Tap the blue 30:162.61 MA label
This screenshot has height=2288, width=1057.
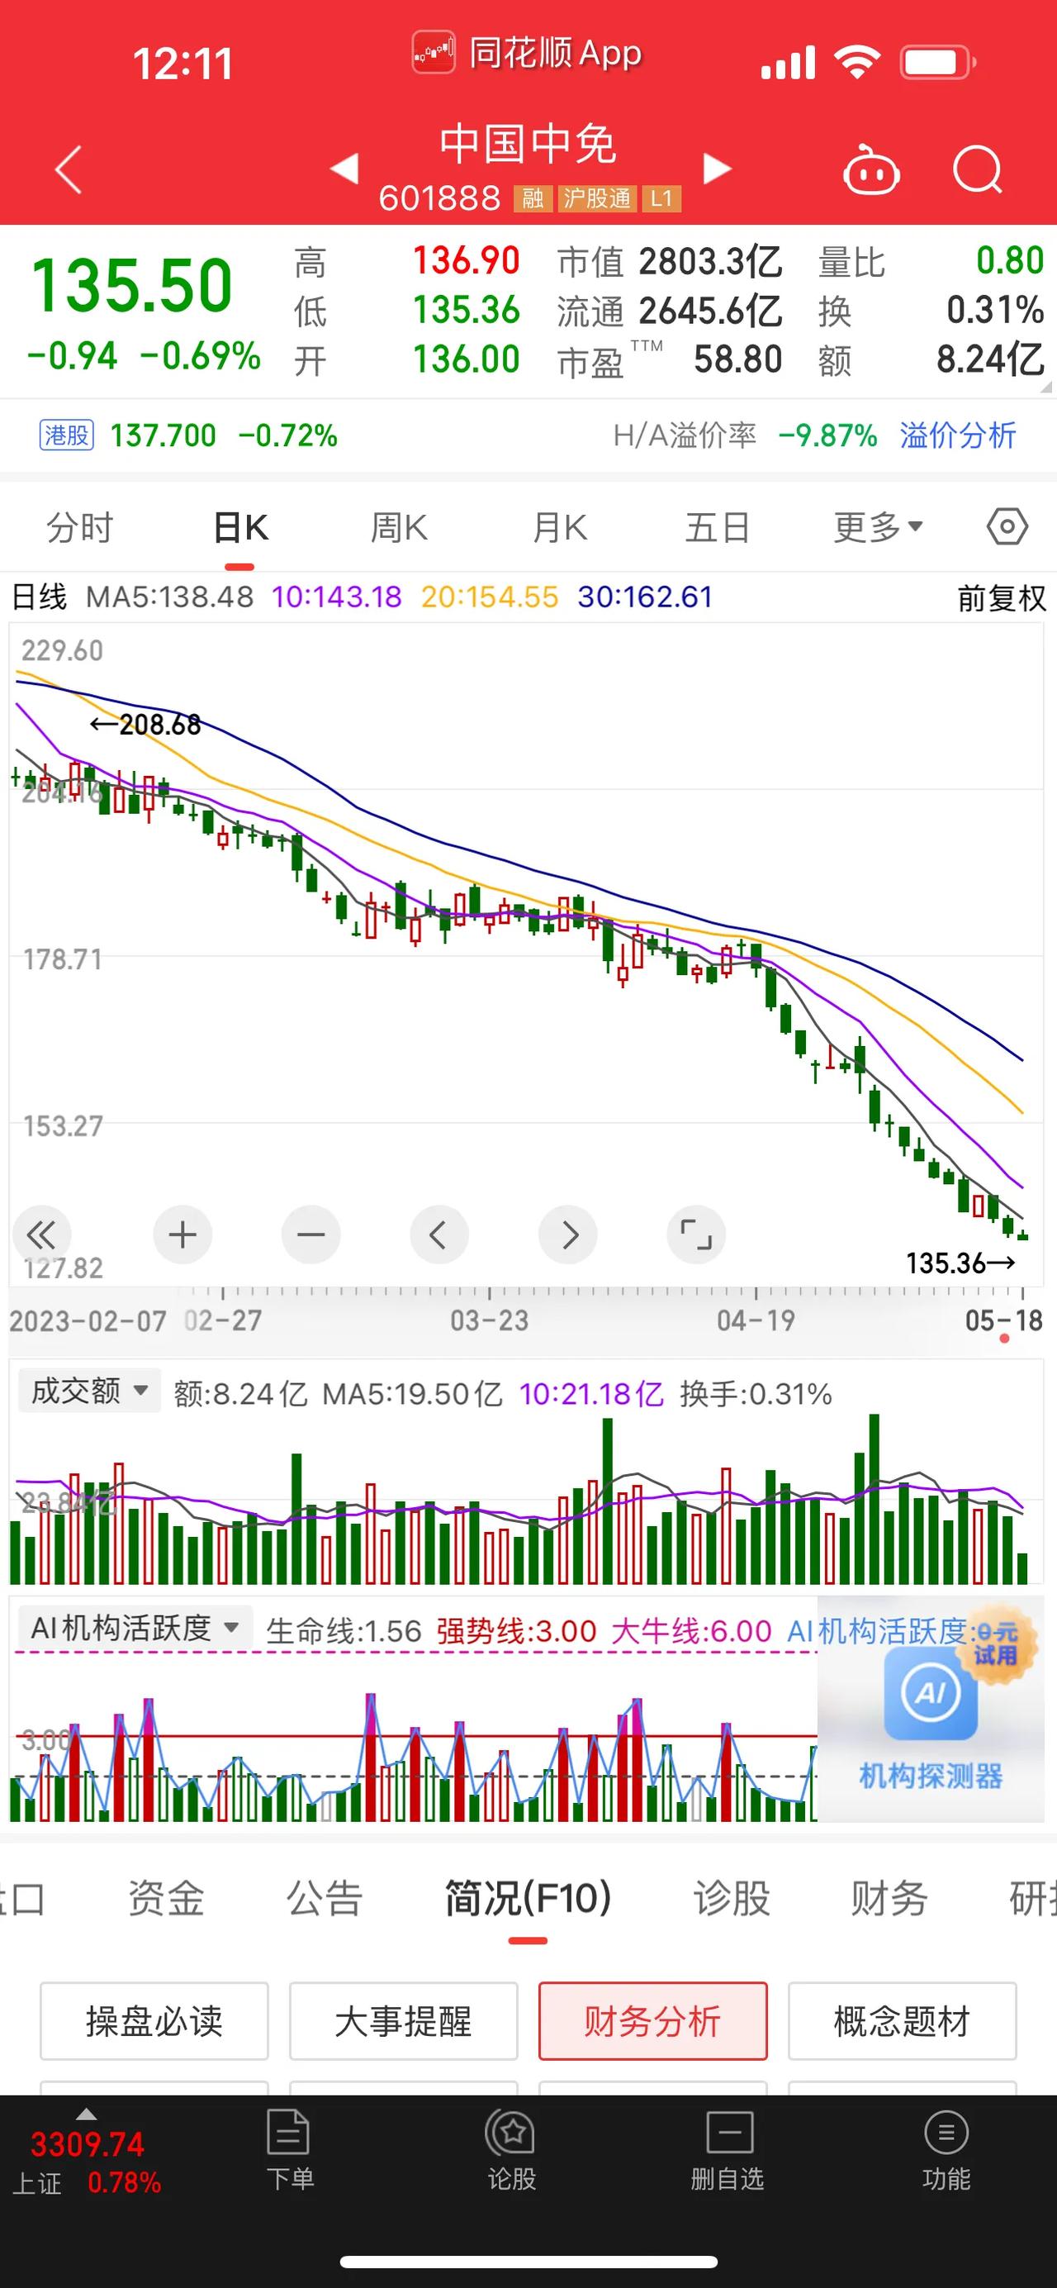644,597
